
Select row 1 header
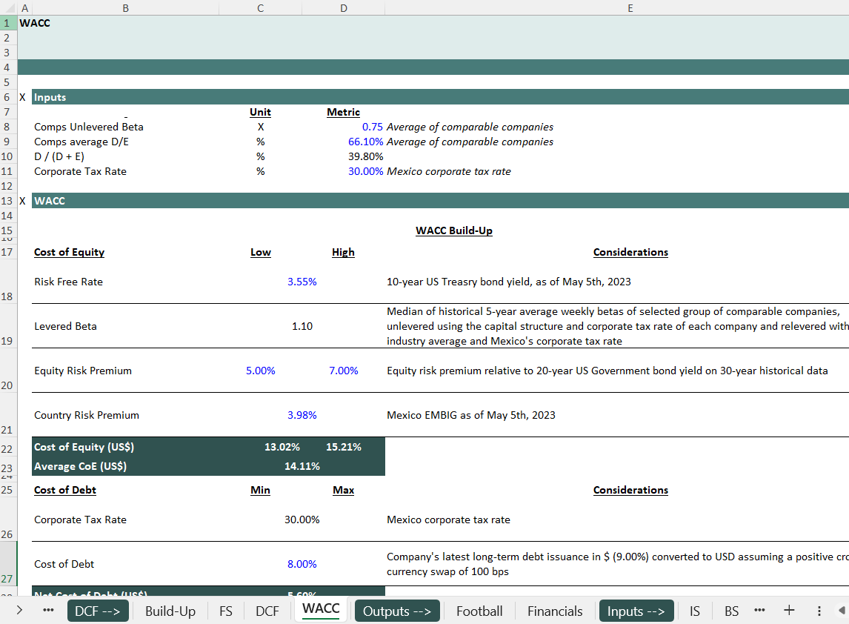[x=7, y=23]
